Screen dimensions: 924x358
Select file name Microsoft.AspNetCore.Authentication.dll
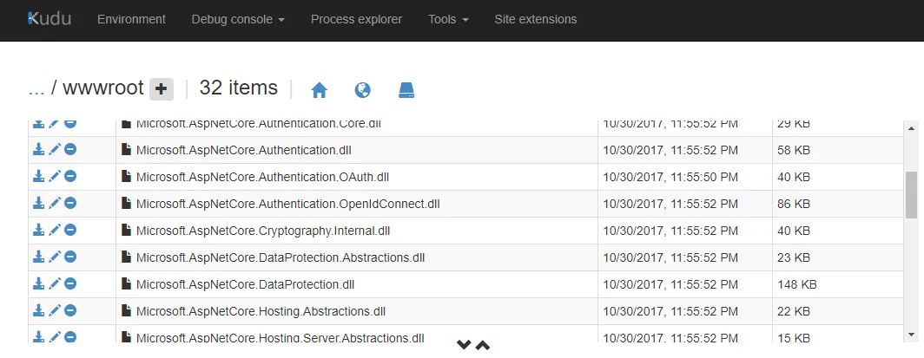[x=243, y=150]
